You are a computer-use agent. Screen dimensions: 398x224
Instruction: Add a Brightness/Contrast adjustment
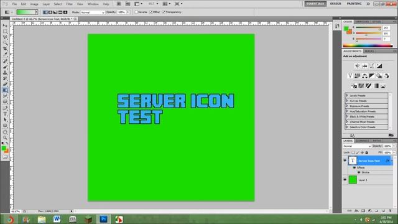pos(357,66)
